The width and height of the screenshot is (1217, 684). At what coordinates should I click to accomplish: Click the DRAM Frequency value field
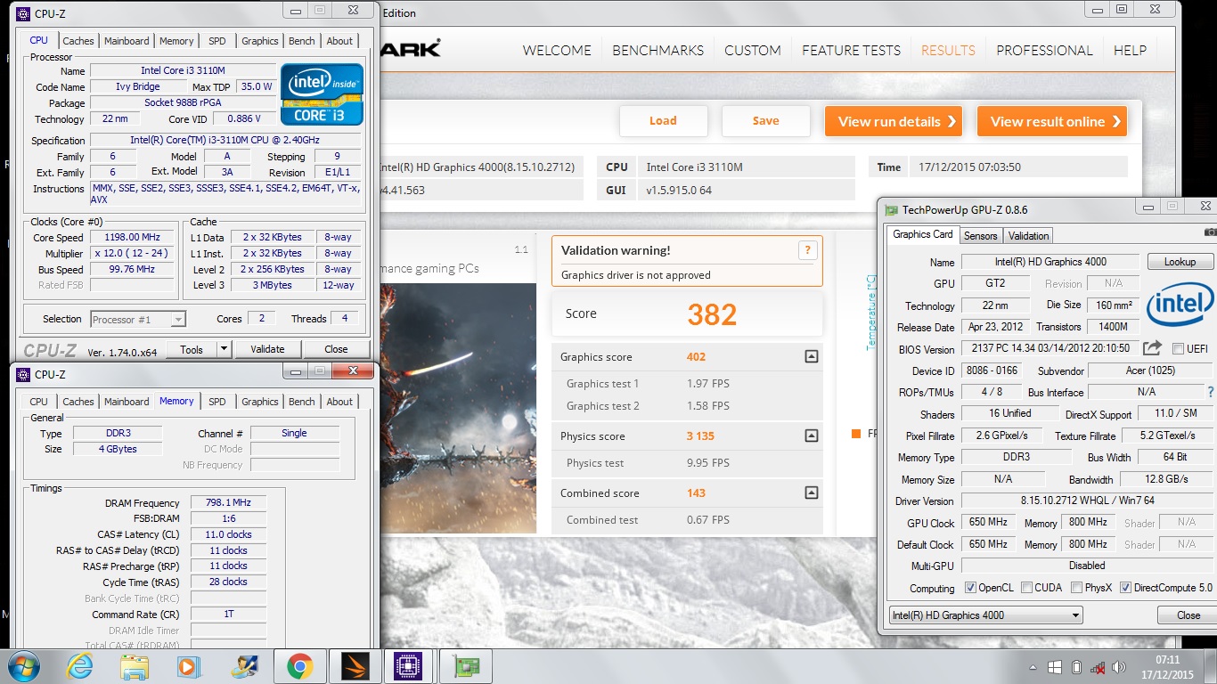tap(230, 503)
